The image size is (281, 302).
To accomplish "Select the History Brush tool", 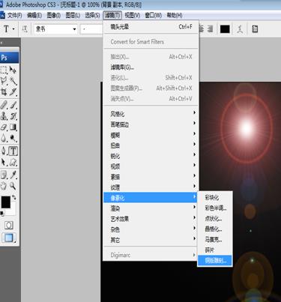I will click(13, 115).
